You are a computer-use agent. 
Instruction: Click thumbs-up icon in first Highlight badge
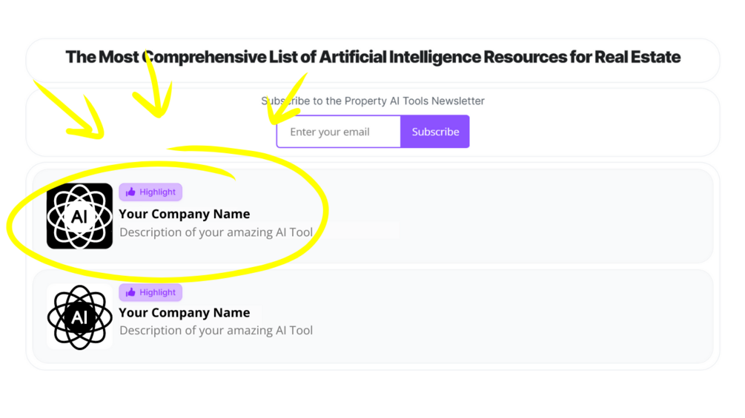click(131, 192)
